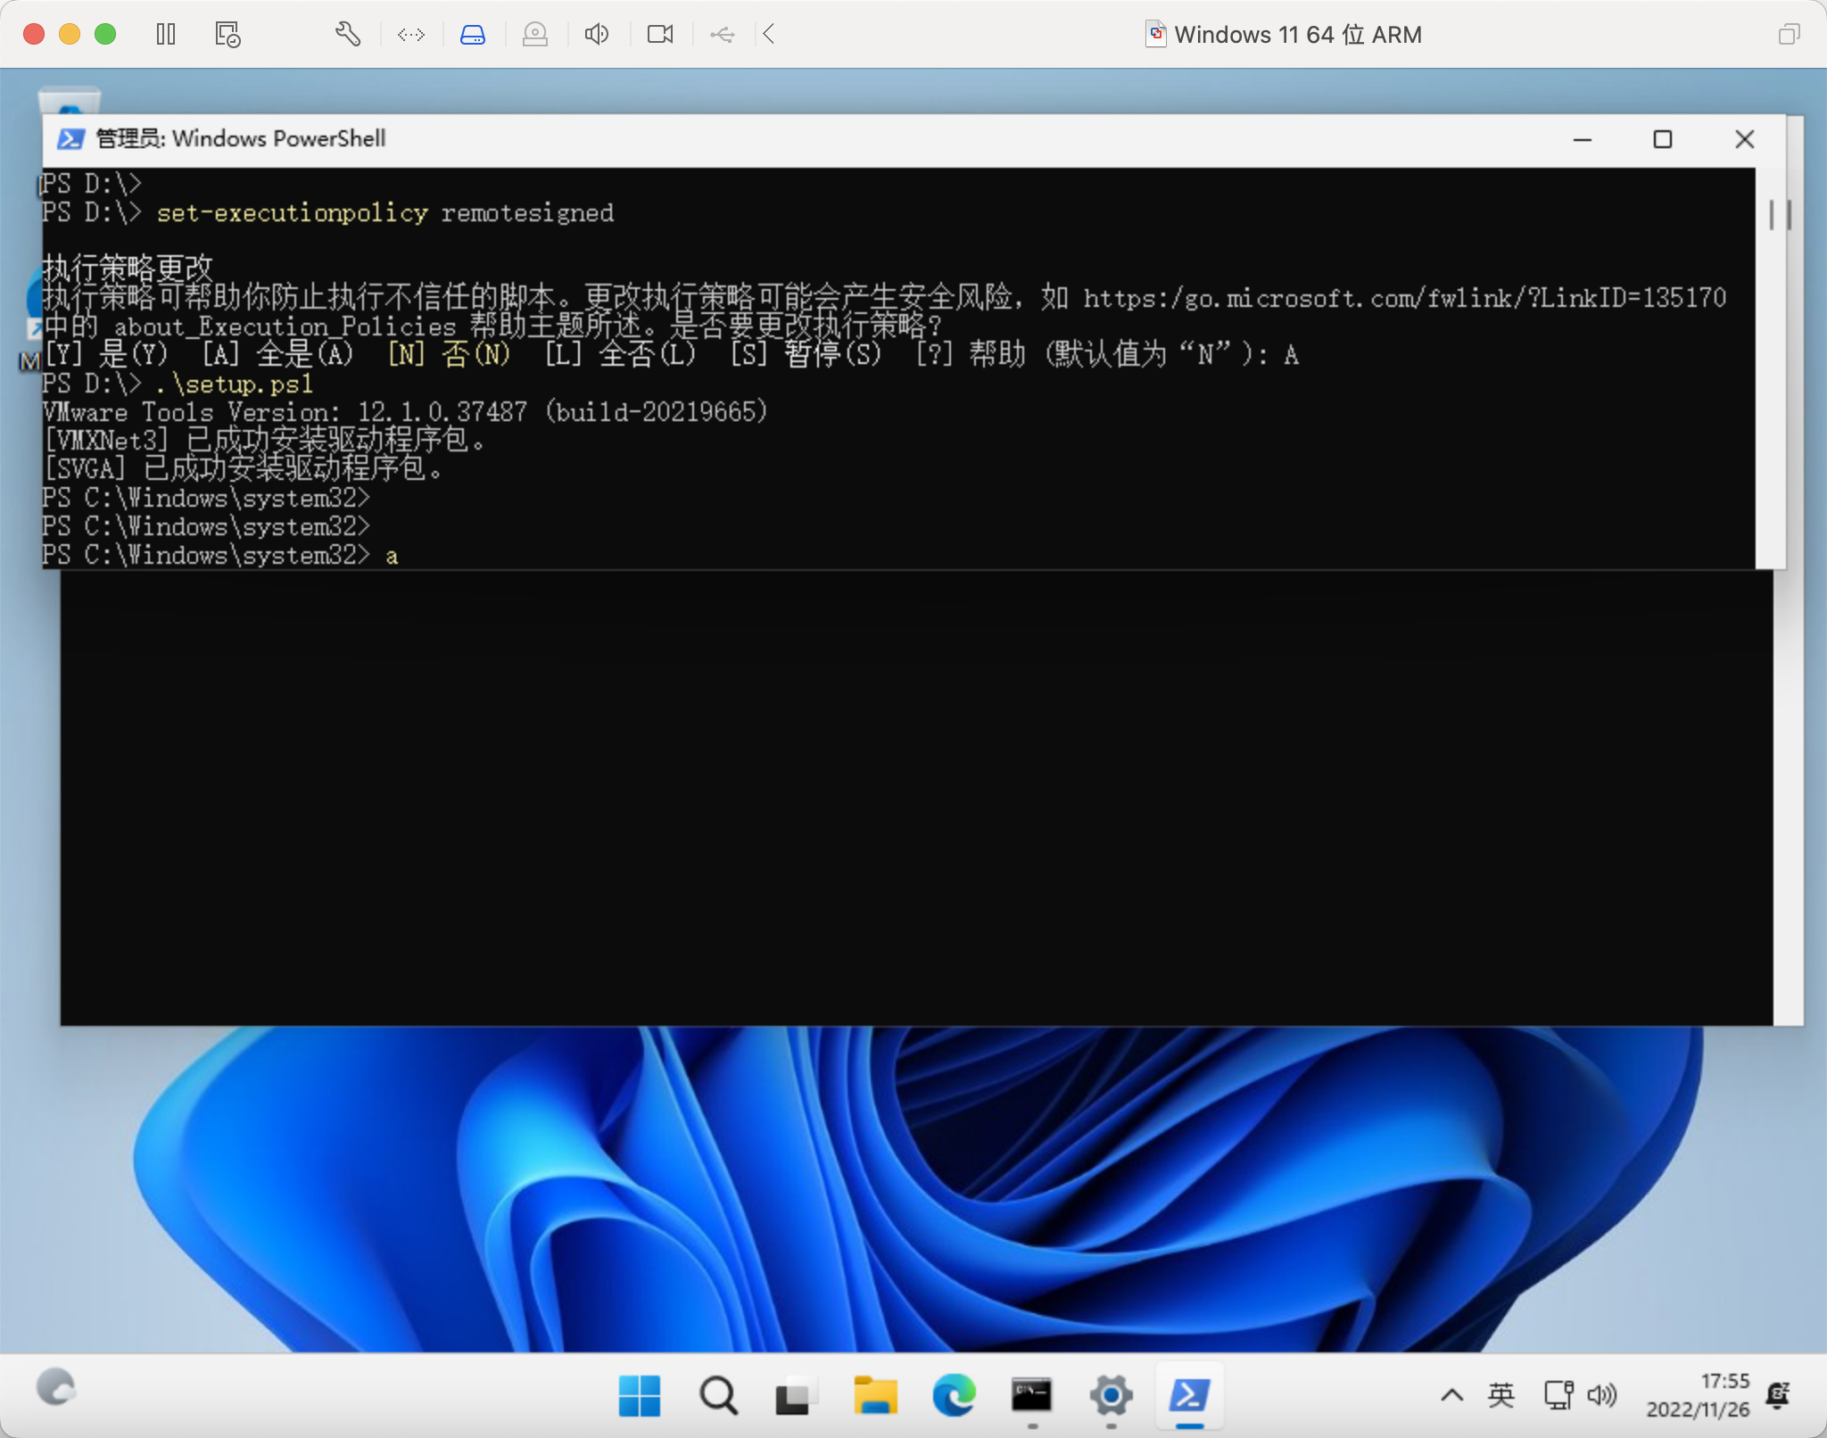This screenshot has height=1438, width=1827.
Task: Toggle the 英 input method indicator
Action: [x=1500, y=1394]
